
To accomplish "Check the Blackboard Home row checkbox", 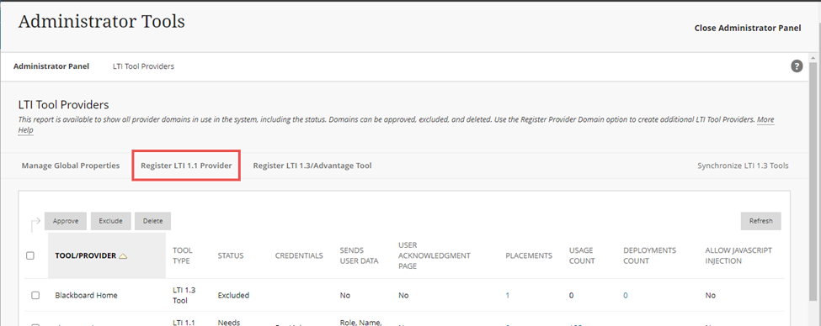I will pyautogui.click(x=35, y=295).
